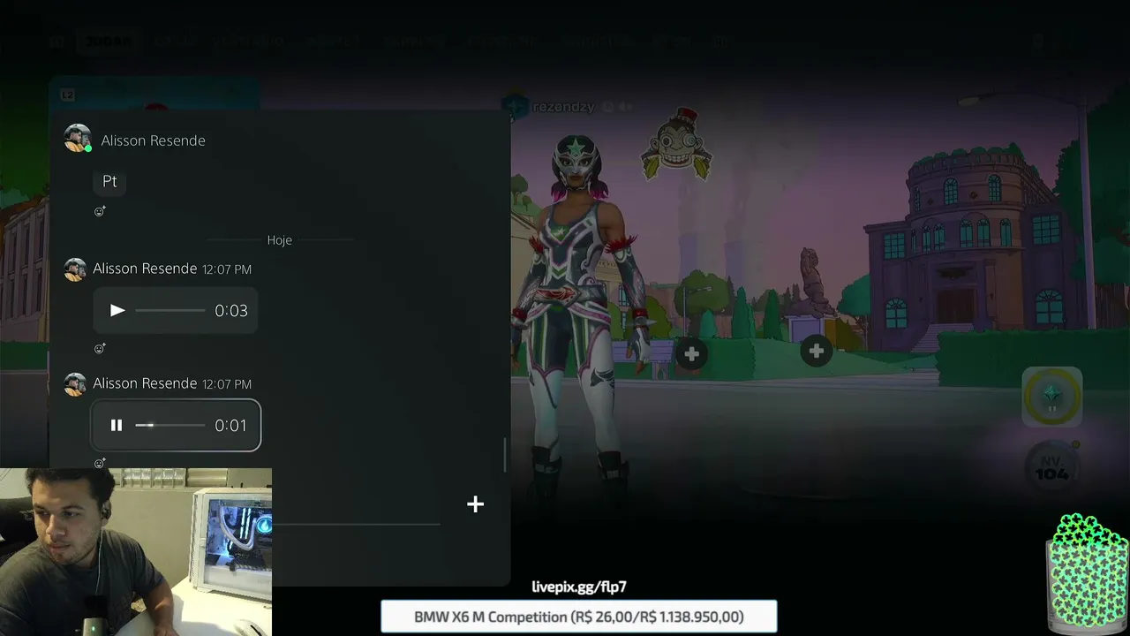The width and height of the screenshot is (1130, 636).
Task: Click the L2 button hint above the chat
Action: 68,95
